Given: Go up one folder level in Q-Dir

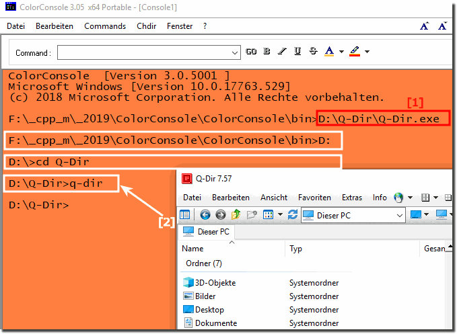Looking at the screenshot, I should click(236, 215).
